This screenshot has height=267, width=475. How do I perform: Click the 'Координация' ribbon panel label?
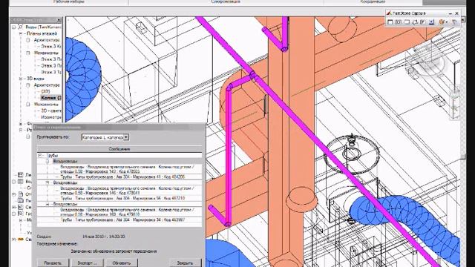373,1
